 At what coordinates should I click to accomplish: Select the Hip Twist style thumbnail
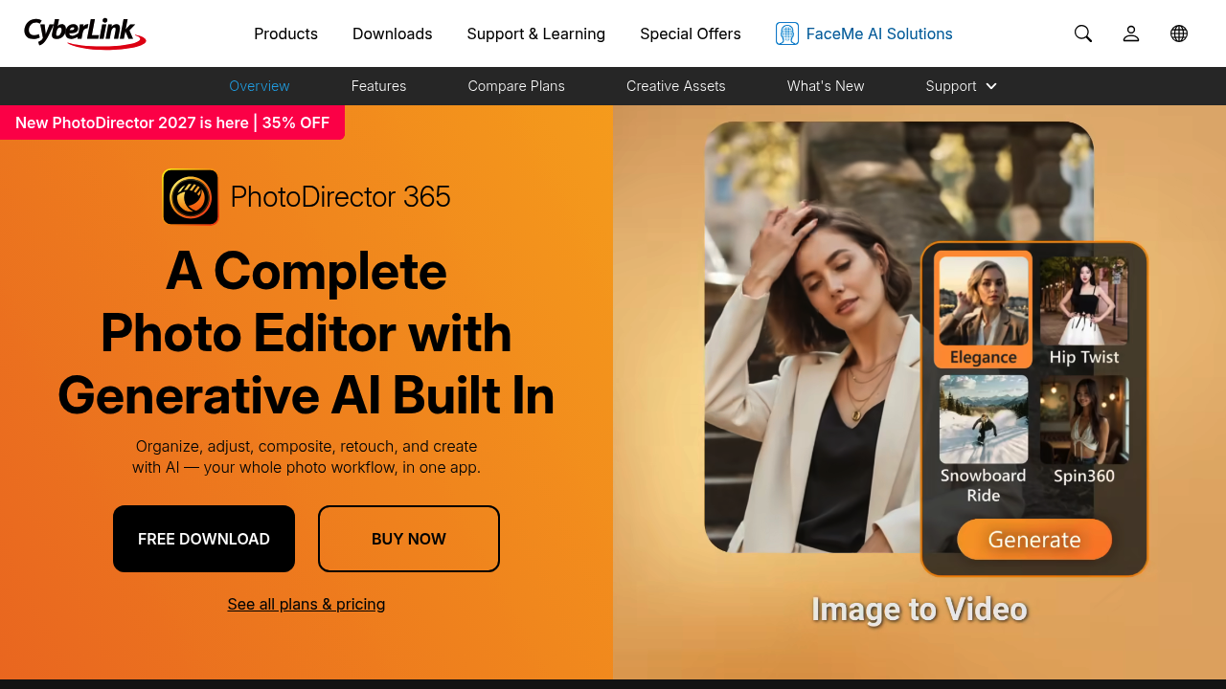pyautogui.click(x=1084, y=310)
